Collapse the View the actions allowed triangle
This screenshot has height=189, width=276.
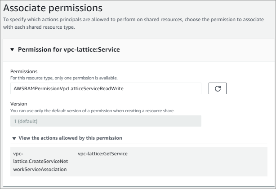click(x=14, y=138)
